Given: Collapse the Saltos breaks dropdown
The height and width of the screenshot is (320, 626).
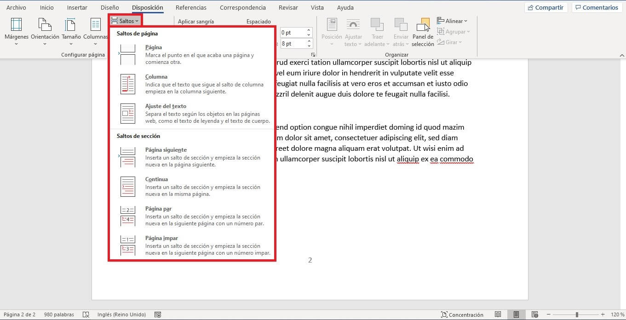Looking at the screenshot, I should coord(126,21).
